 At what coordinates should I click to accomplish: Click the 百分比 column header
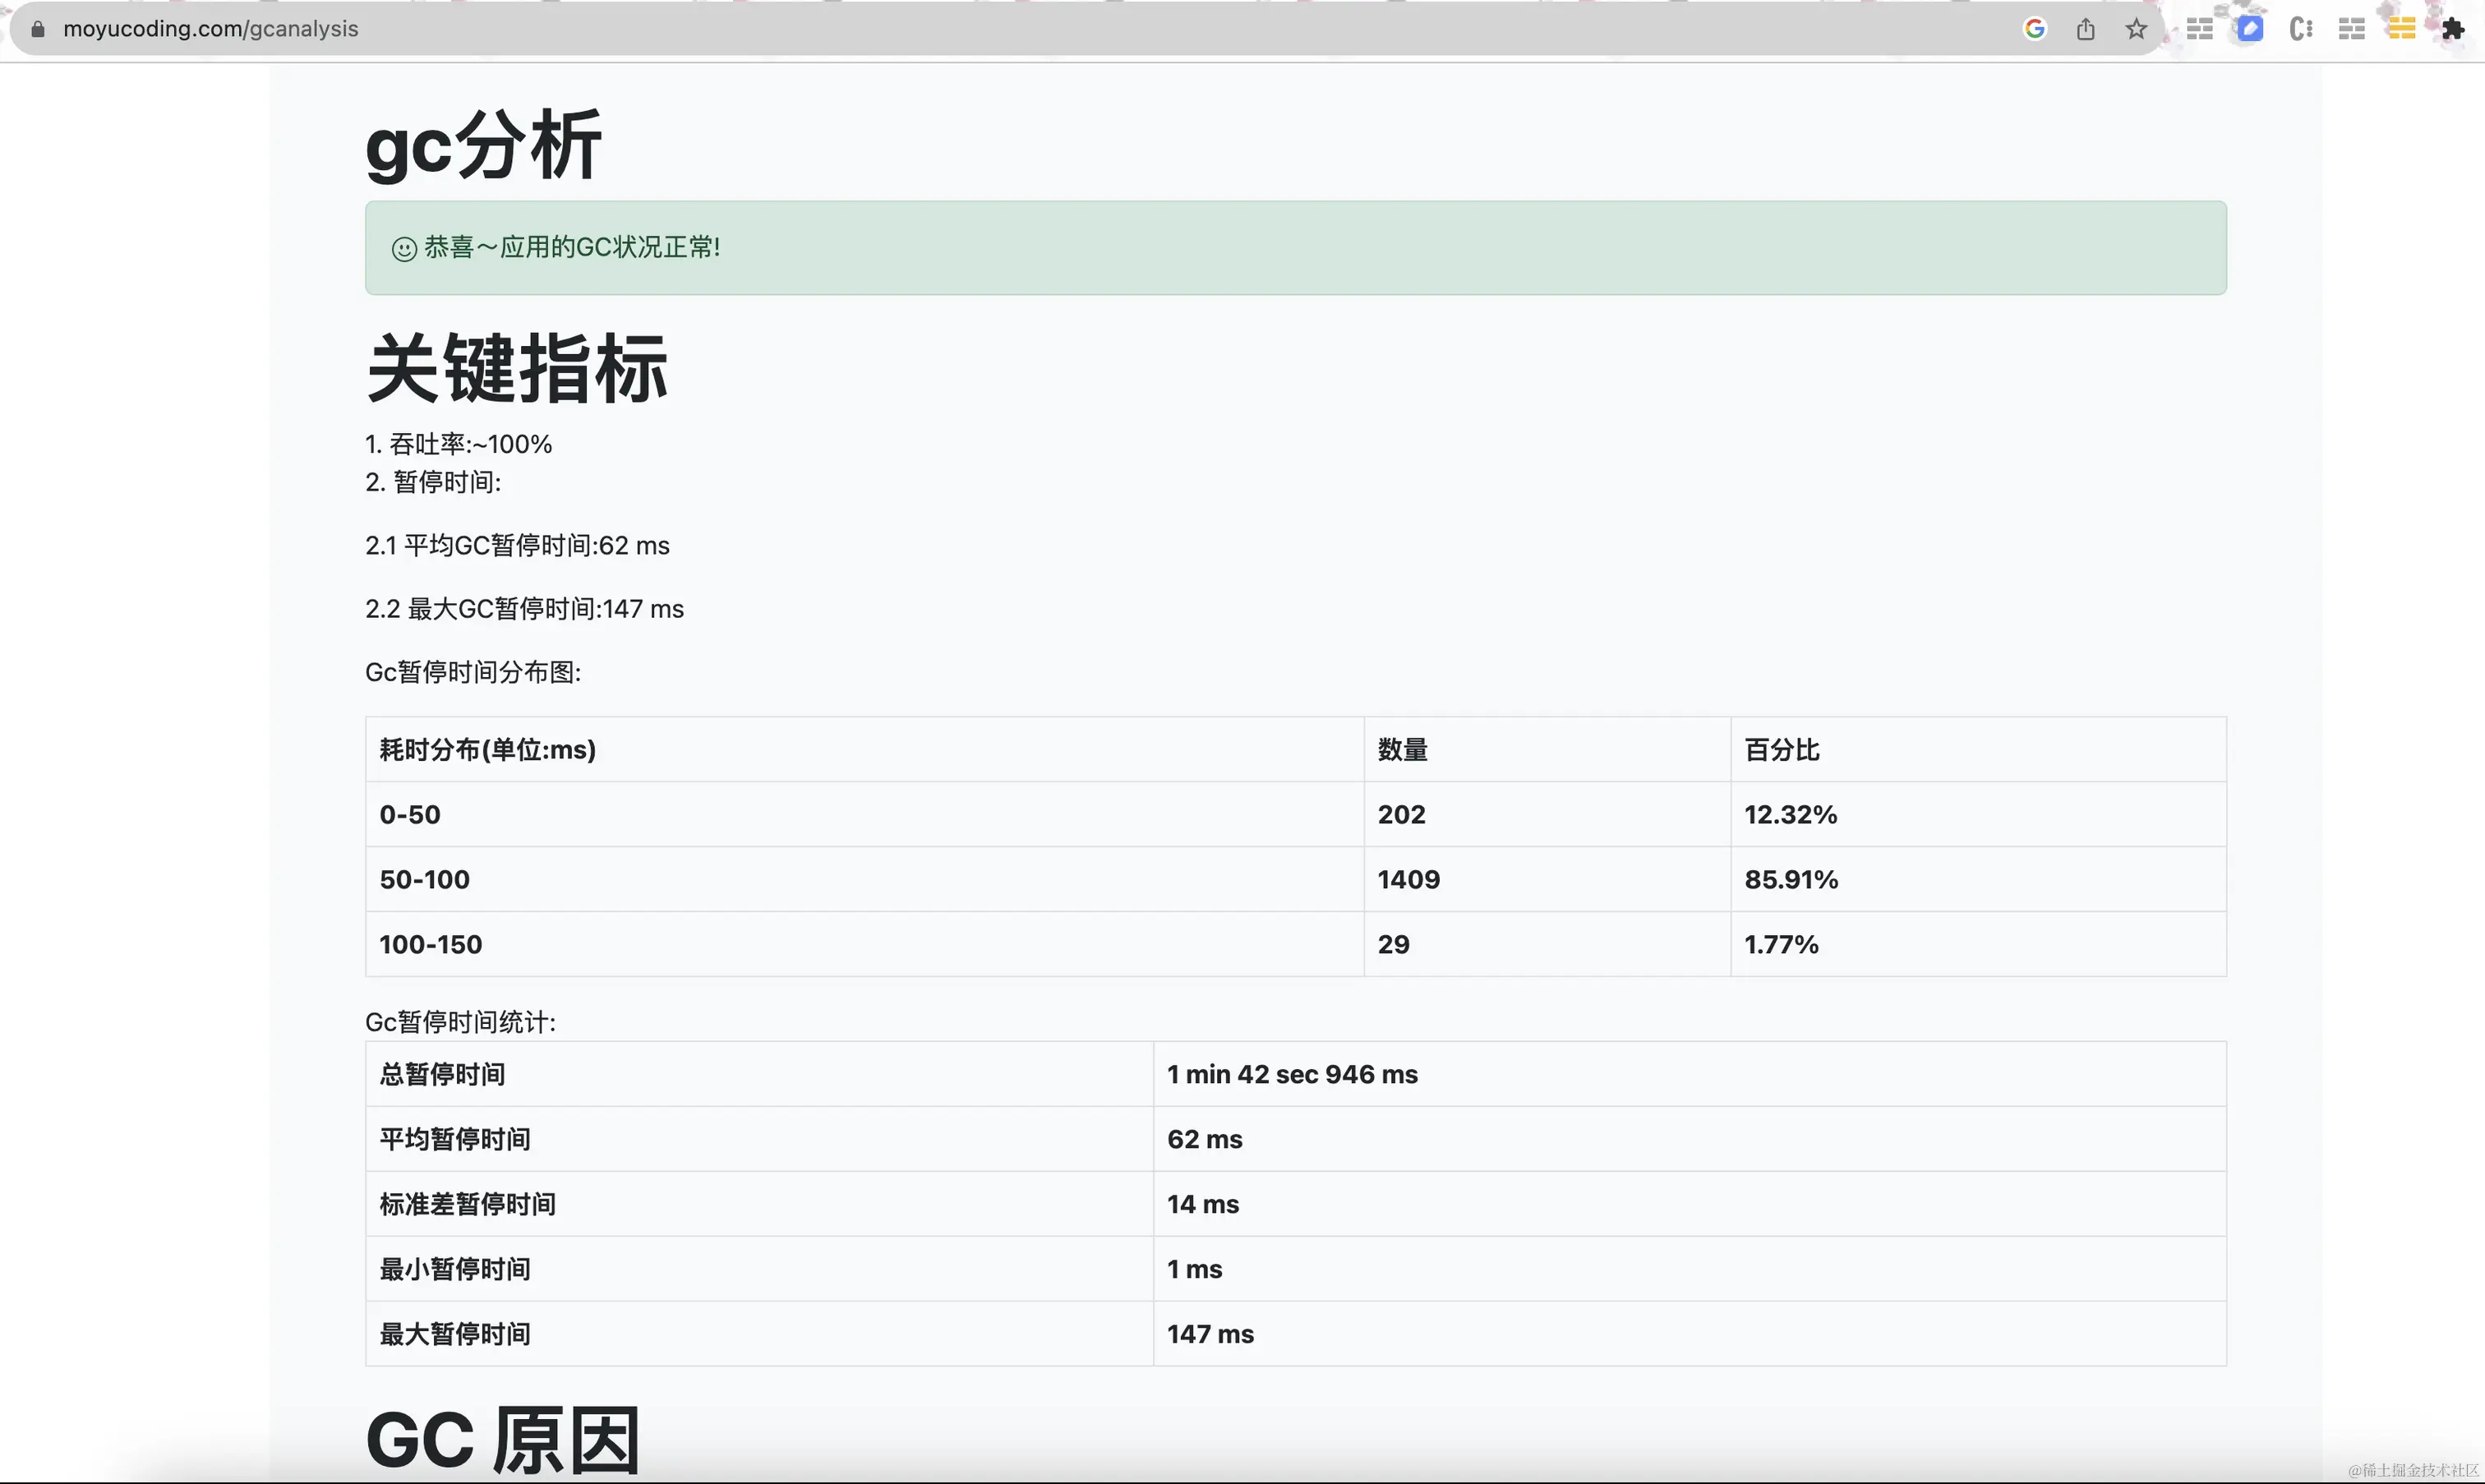pos(1781,750)
